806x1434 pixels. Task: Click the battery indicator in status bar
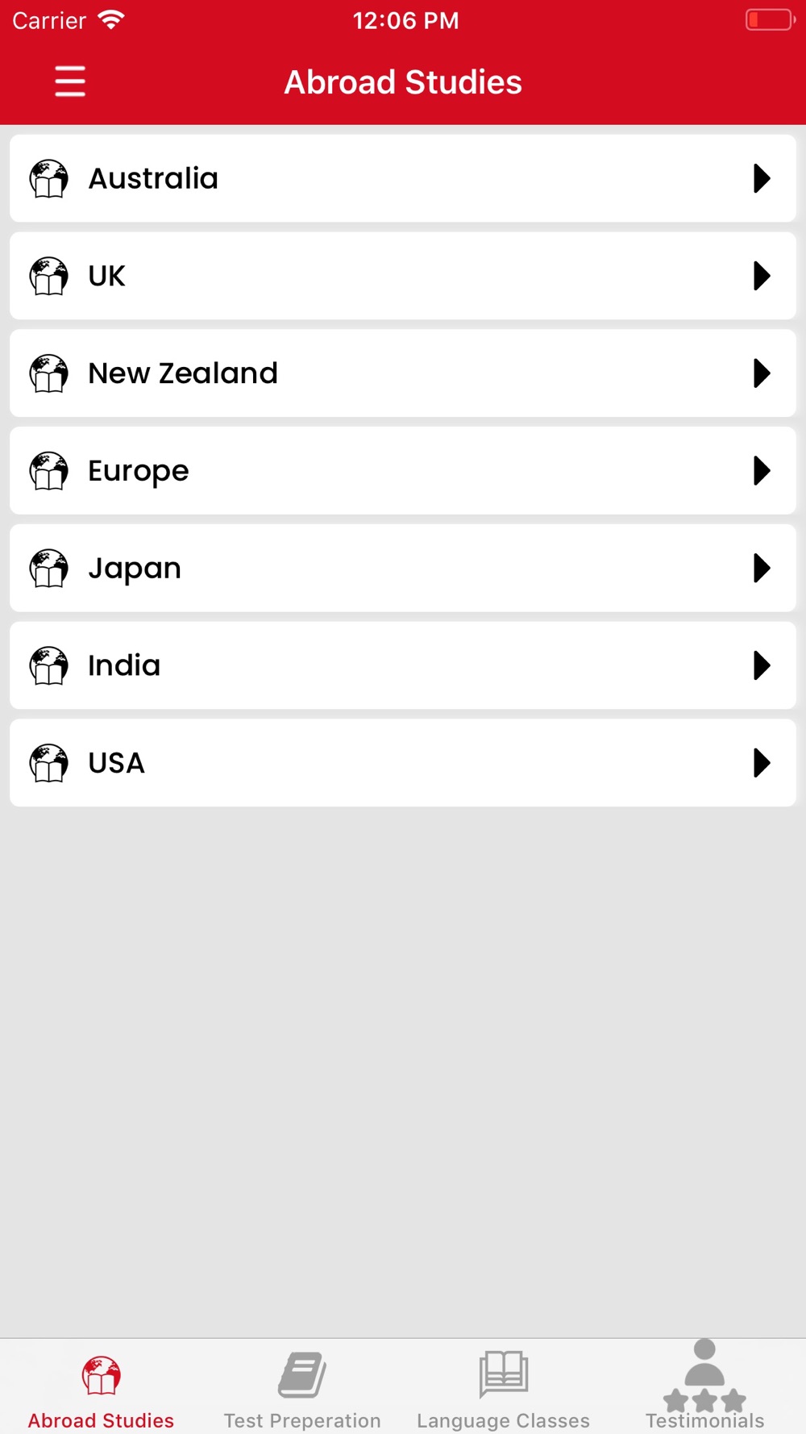[x=771, y=19]
